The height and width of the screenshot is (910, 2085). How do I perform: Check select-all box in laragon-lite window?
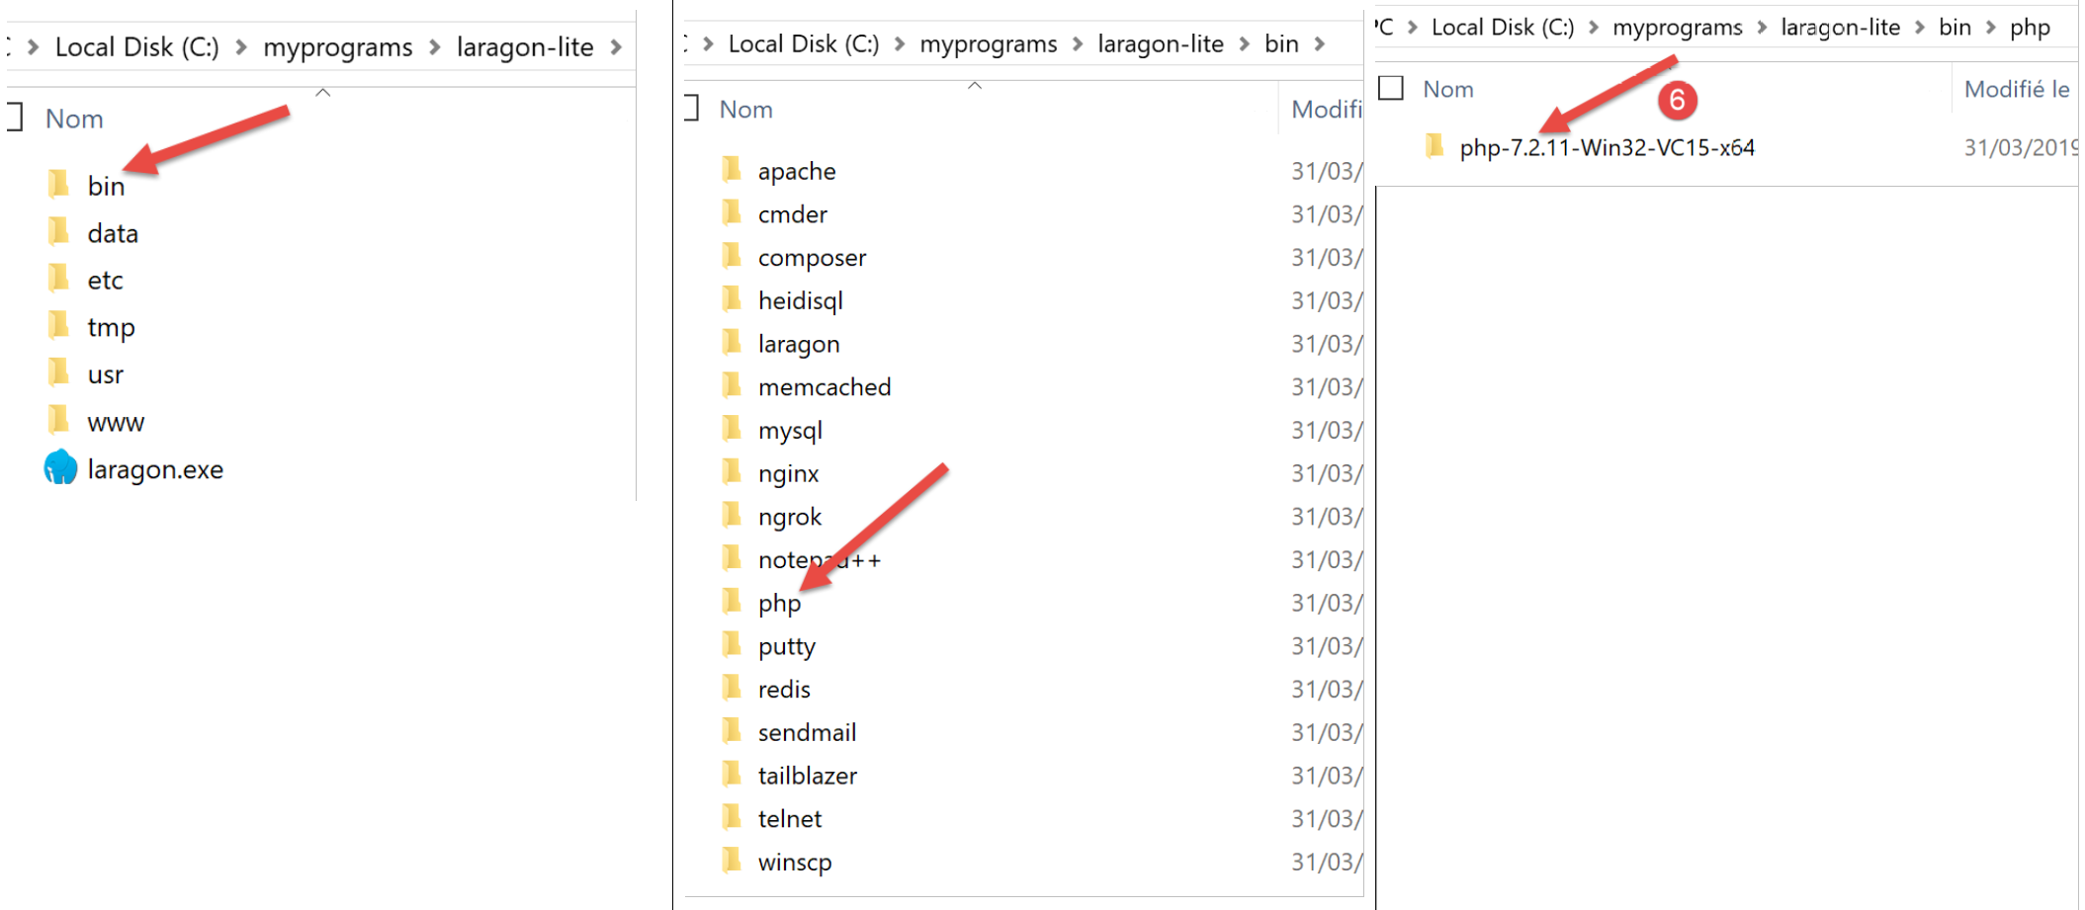[14, 118]
